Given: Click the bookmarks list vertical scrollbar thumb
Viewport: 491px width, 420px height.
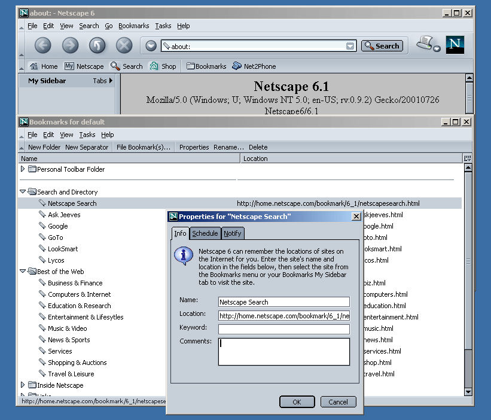Looking at the screenshot, I should pos(468,261).
